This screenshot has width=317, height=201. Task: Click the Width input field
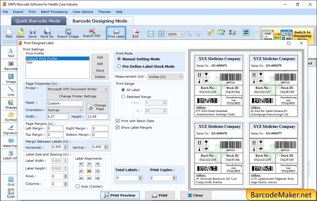58,117
